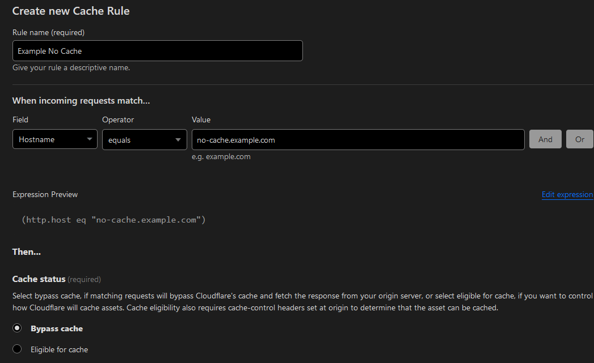Click the When incoming requests match heading

pyautogui.click(x=81, y=101)
